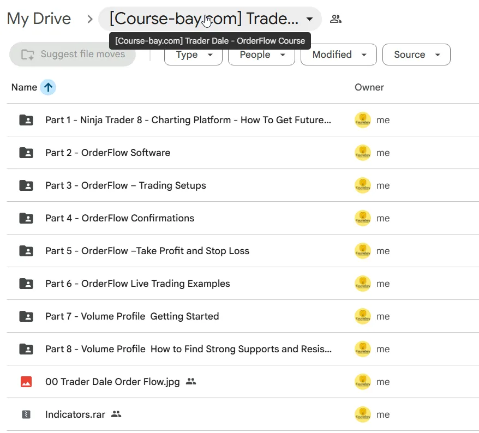Click the Part 6 shared folder icon
Screen dimensions: 479x433
[x=26, y=284]
